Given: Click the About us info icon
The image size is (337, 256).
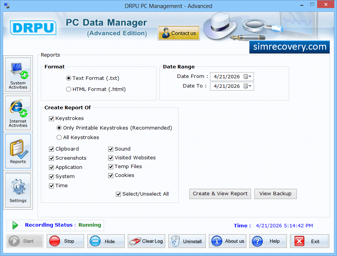Looking at the screenshot, I should click(x=217, y=241).
